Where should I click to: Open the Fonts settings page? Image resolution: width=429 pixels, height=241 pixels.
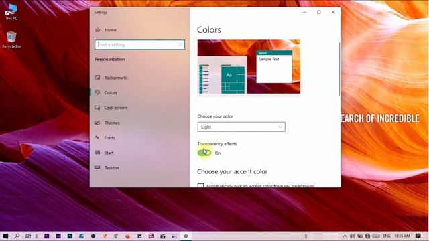tap(105, 138)
